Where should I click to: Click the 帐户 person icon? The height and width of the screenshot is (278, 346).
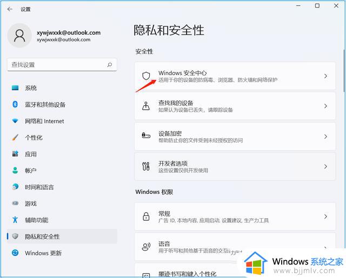(15, 170)
